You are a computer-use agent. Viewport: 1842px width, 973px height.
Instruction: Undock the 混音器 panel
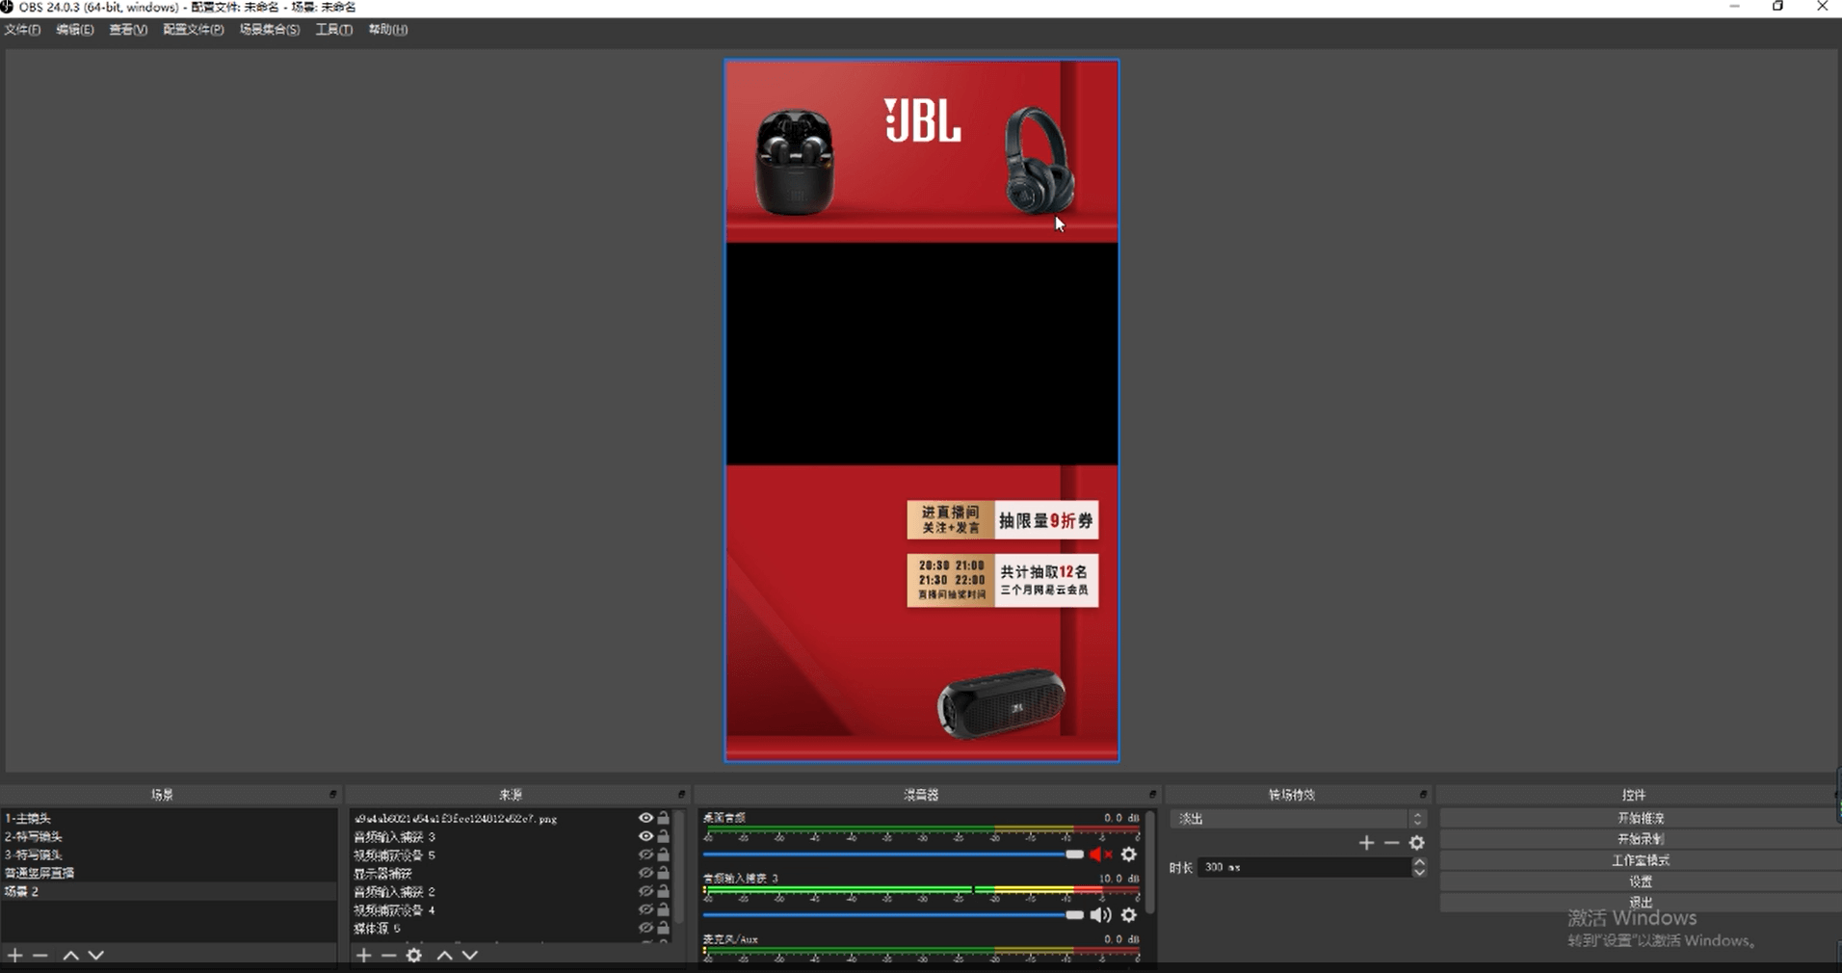(1152, 794)
